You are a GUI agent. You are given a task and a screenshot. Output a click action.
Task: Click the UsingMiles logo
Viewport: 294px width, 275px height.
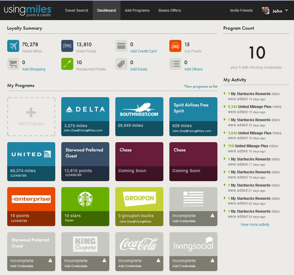28,11
